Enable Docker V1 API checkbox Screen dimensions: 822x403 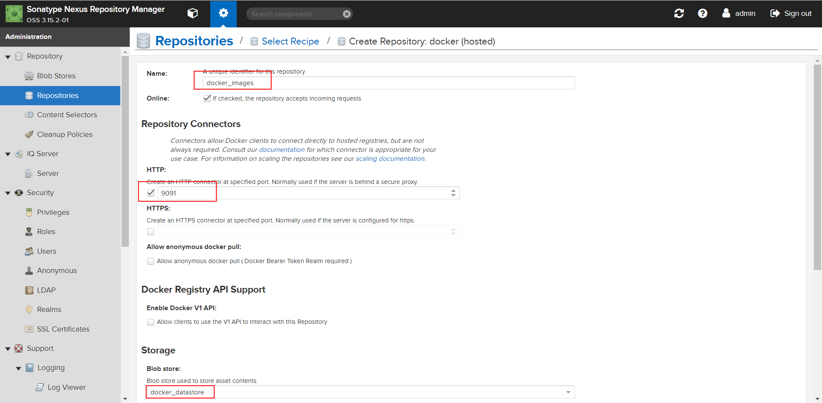151,322
